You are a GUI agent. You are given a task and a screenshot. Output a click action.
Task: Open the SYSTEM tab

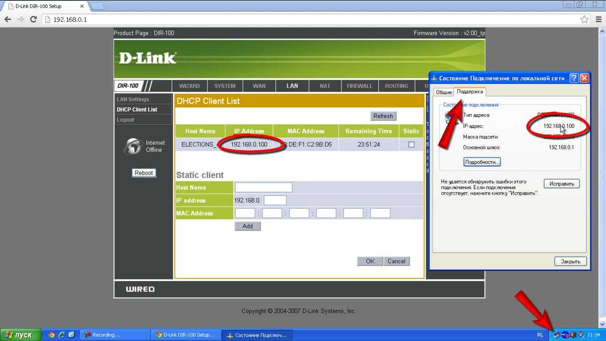[225, 86]
